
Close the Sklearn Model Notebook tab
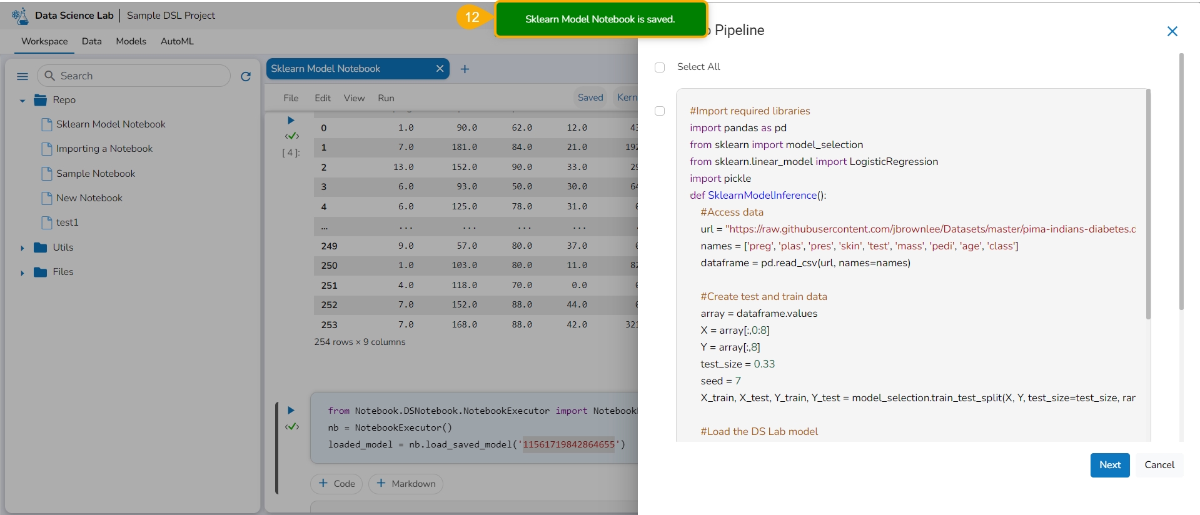(x=440, y=69)
